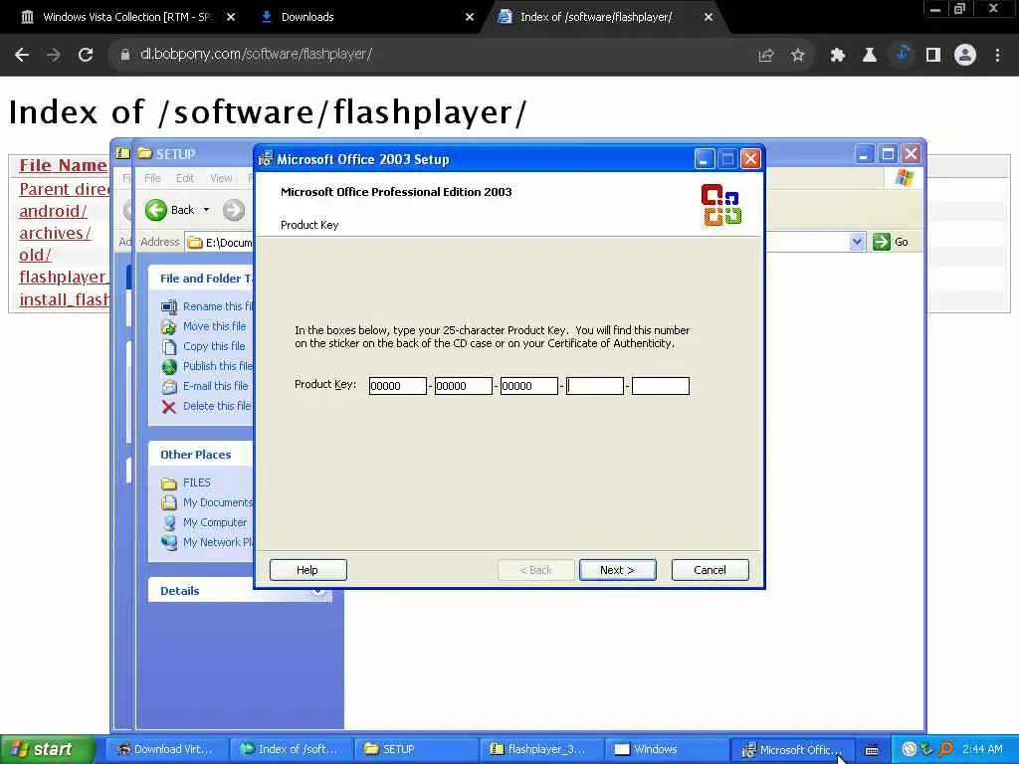The image size is (1019, 764).
Task: Open My Network Places link
Action: click(x=218, y=542)
